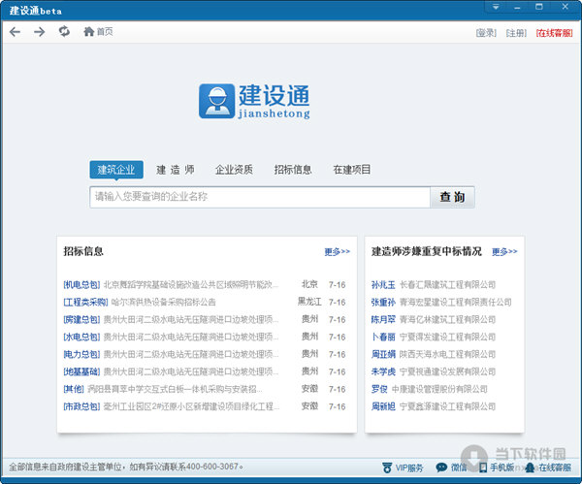Click the 建造师涉嫌重复中标情况 heading

pos(426,251)
